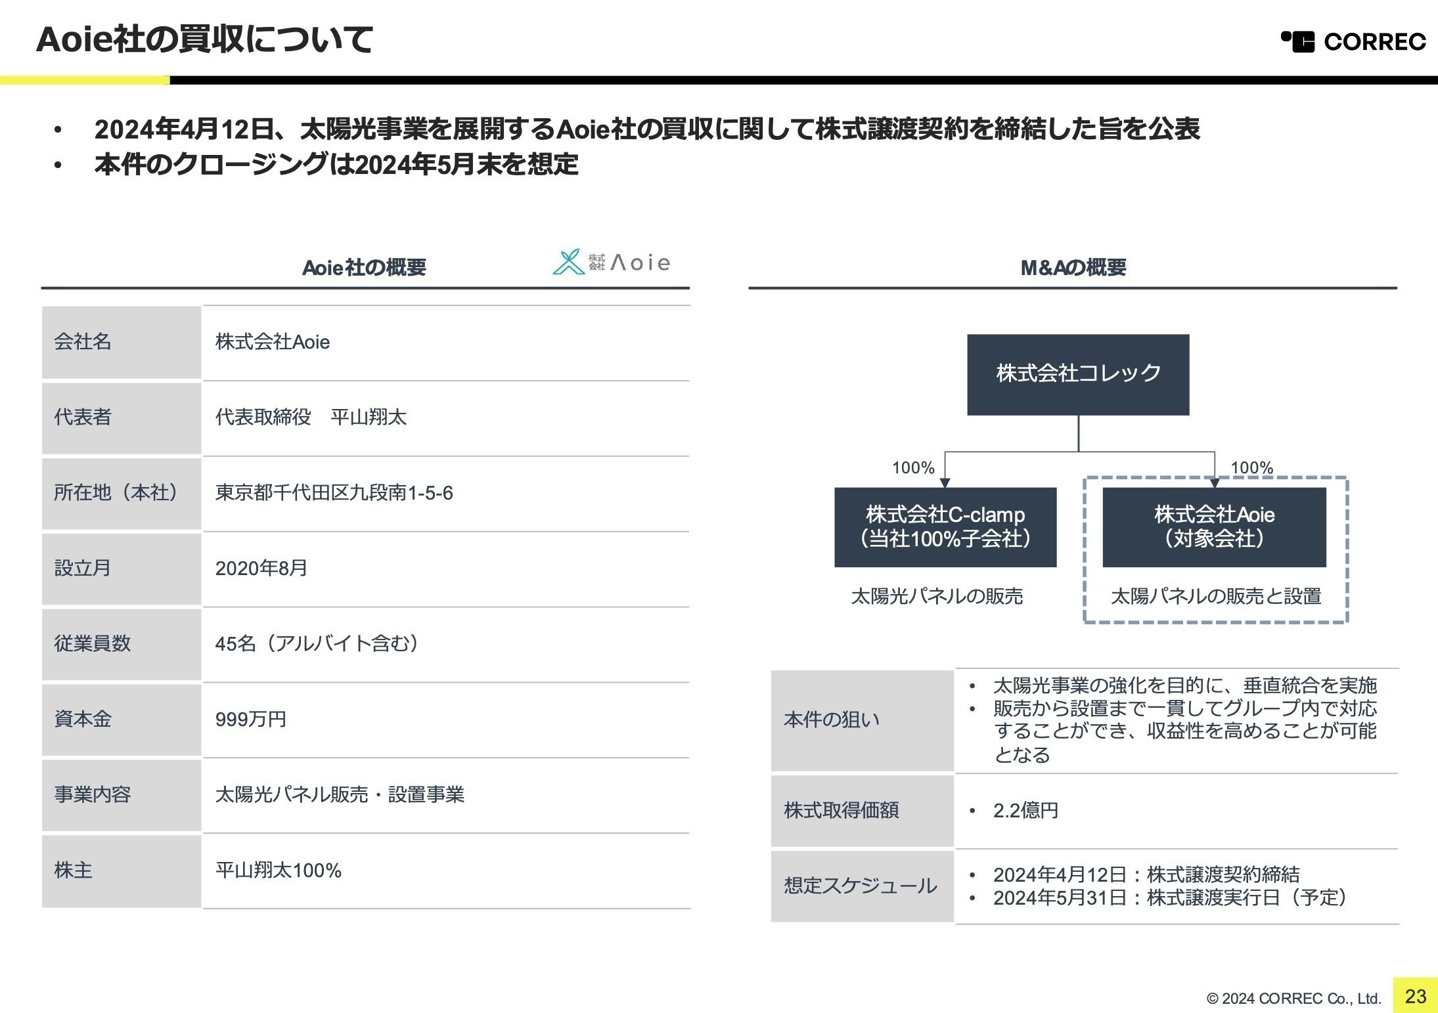Select the bullet about 2024年4月12日 announcement
1438x1013 pixels.
[x=647, y=129]
